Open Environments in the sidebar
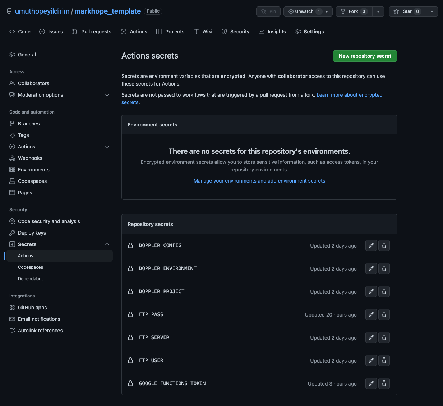 pos(33,169)
